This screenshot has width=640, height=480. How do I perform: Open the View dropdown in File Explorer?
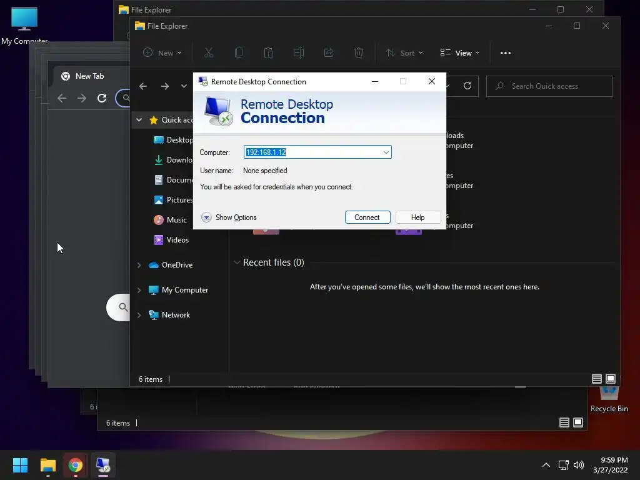pos(460,52)
